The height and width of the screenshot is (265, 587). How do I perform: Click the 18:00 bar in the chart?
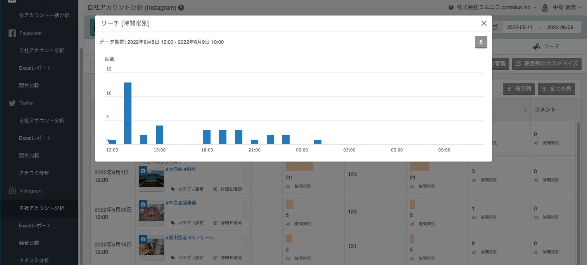click(x=207, y=137)
